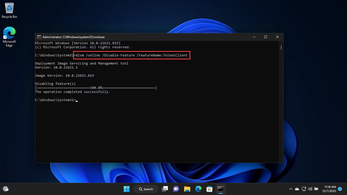Mute sound using the speaker tray icon

tap(310, 189)
